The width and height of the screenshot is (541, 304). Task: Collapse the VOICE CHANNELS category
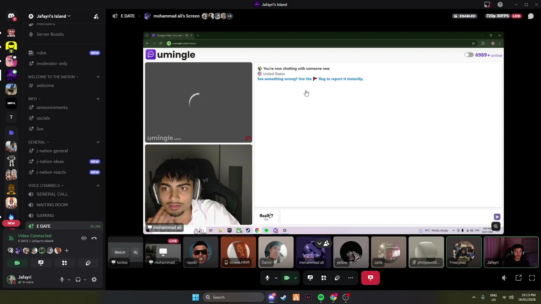[x=46, y=185]
